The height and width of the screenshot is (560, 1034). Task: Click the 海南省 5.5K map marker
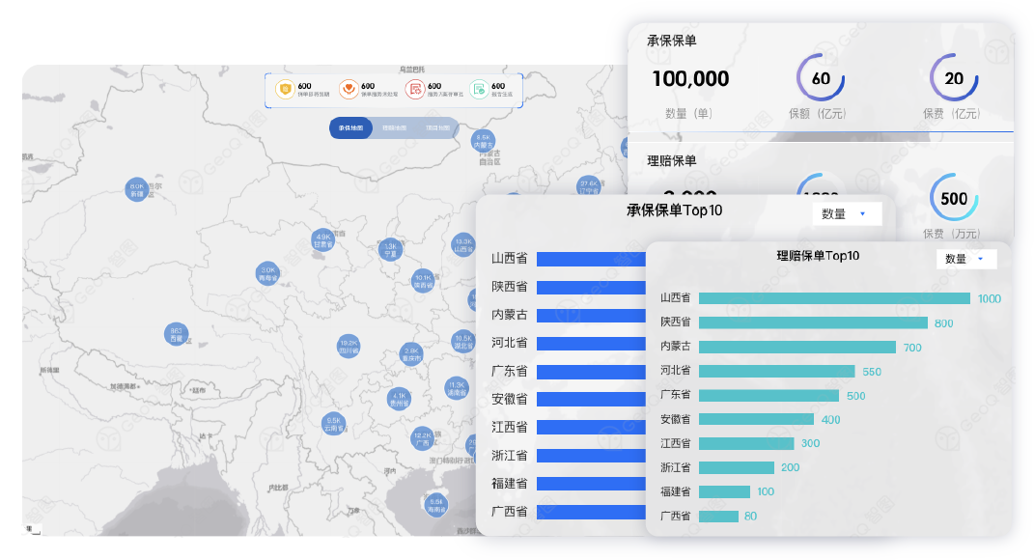[x=436, y=505]
